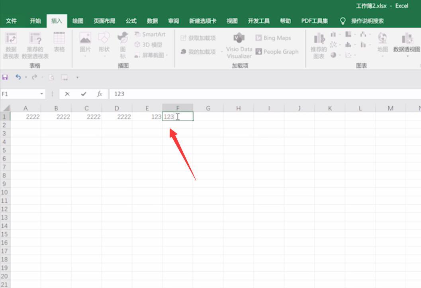Select column K header
This screenshot has height=288, width=421.
[x=330, y=108]
